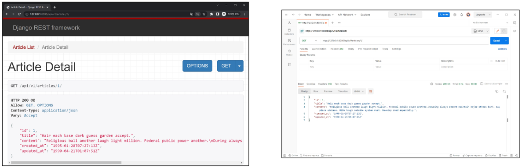Open the Tests tab

pyautogui.click(x=385, y=49)
